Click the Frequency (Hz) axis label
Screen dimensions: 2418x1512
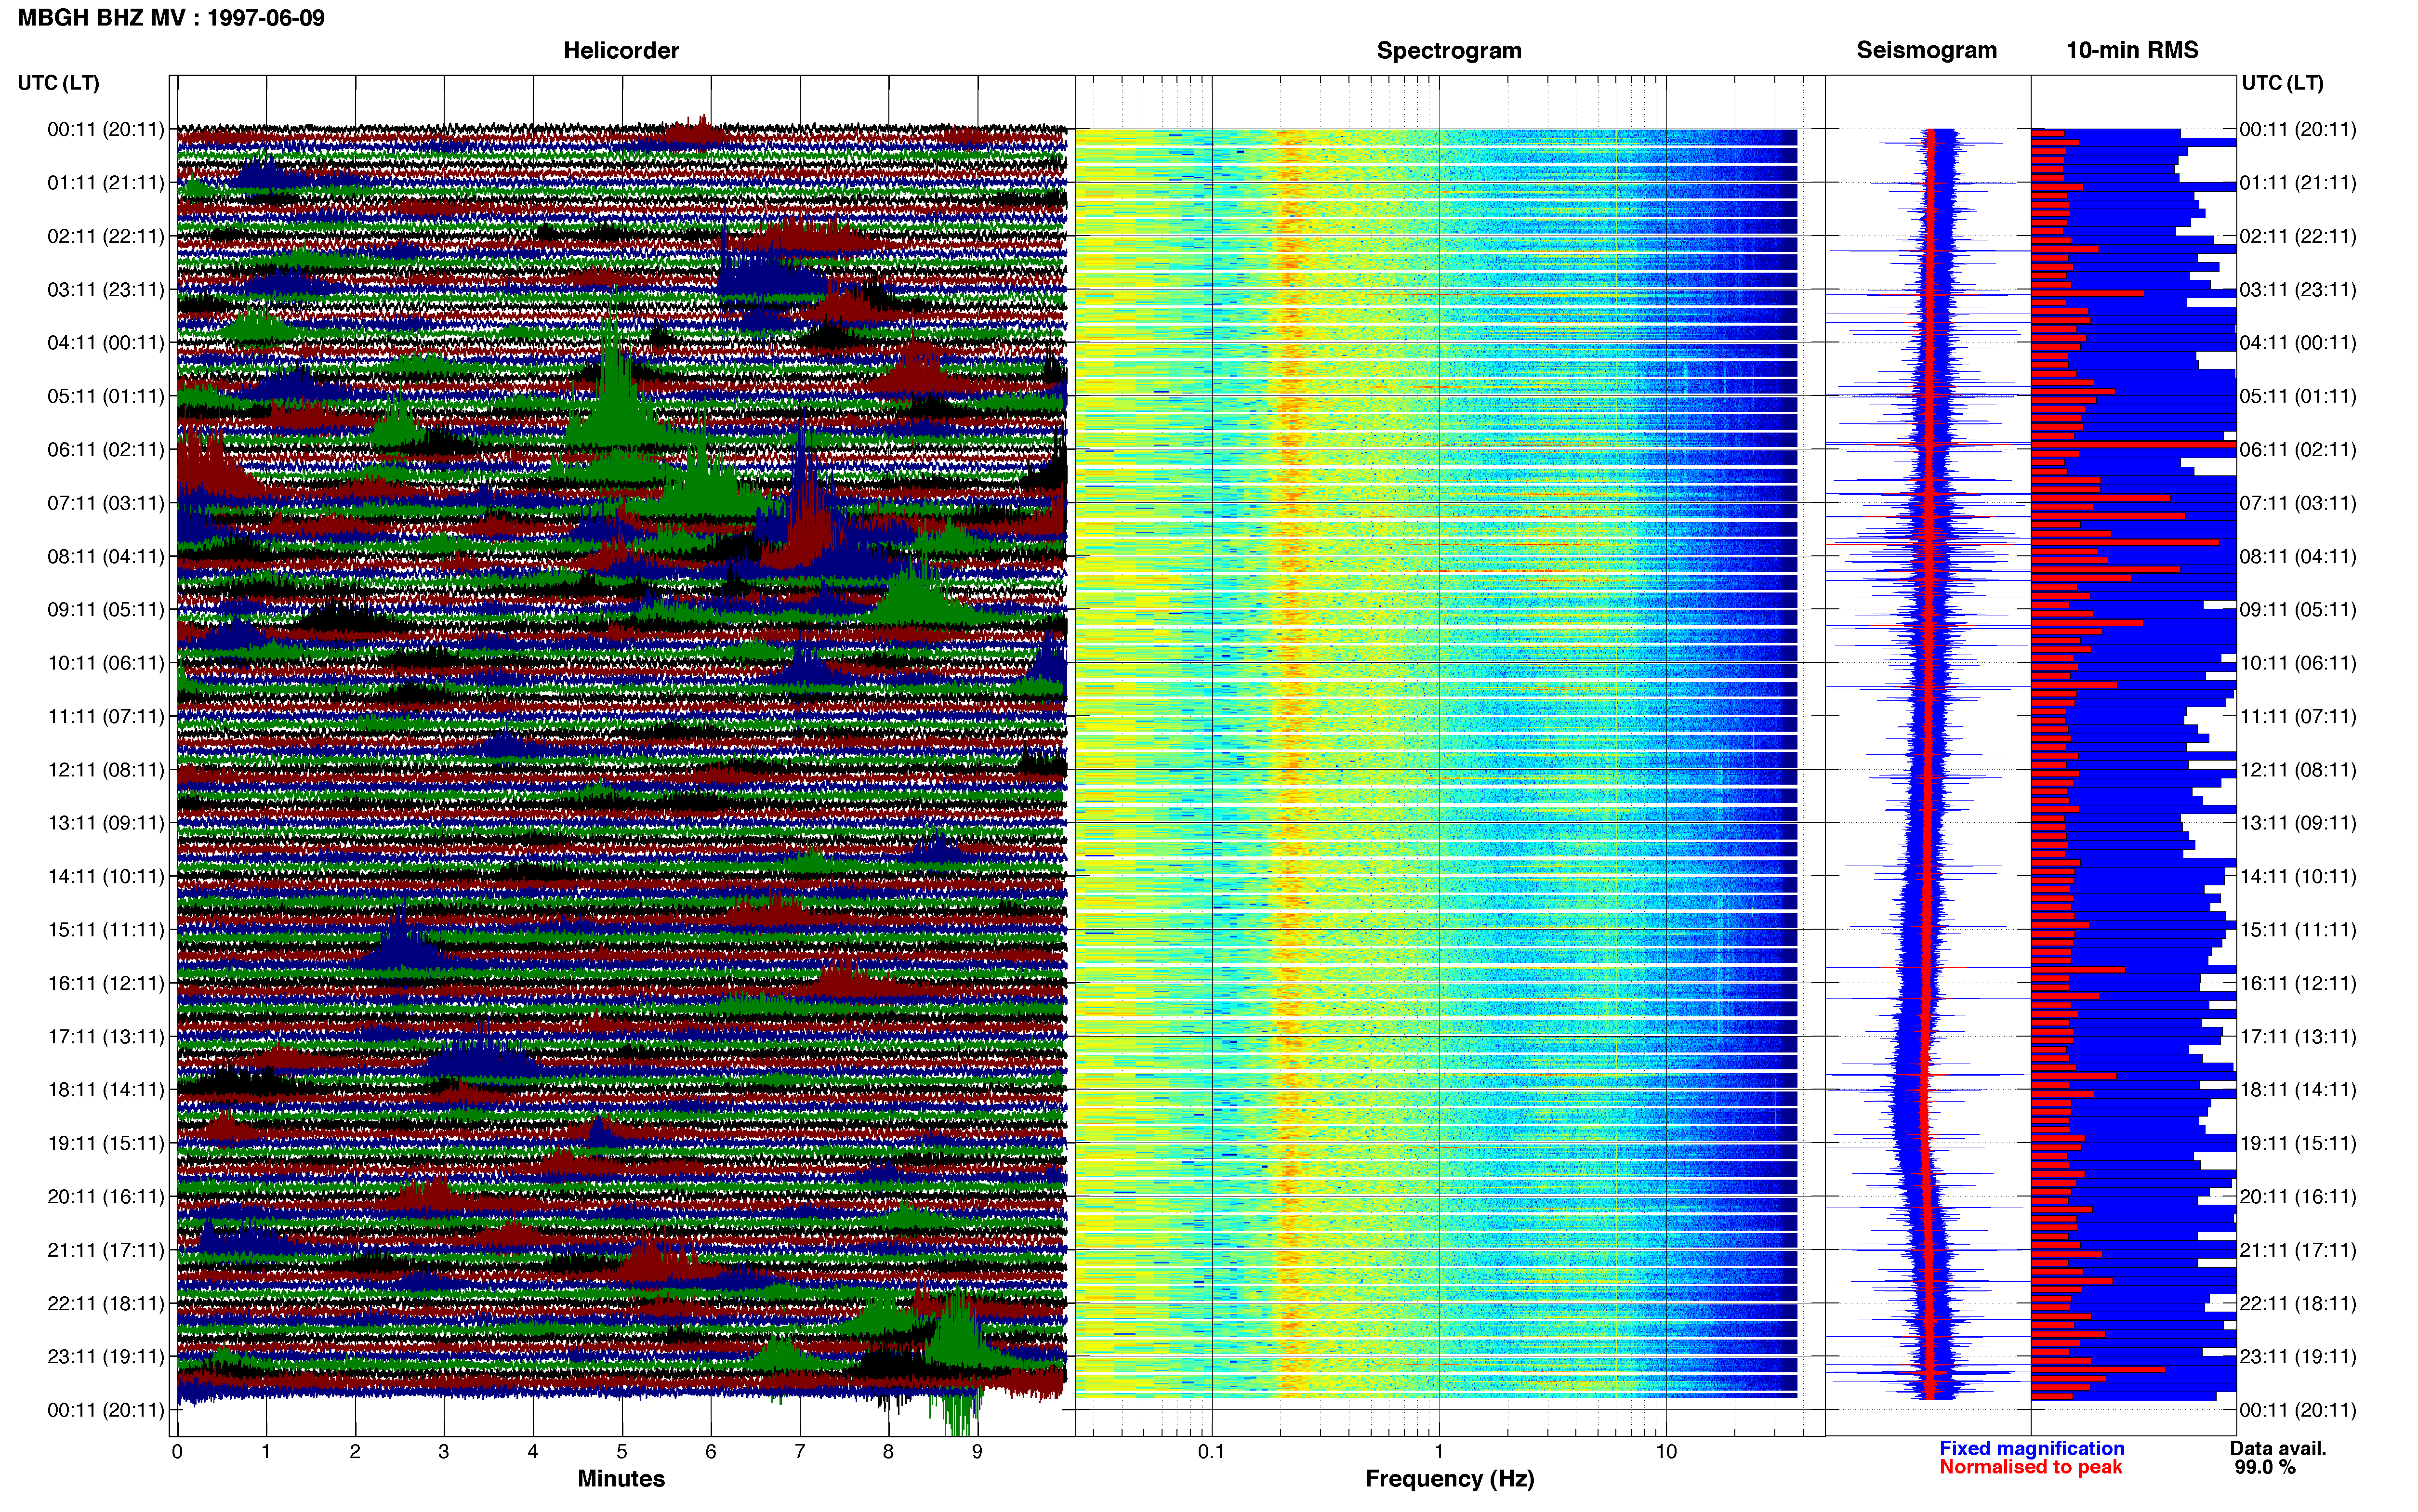[1449, 1479]
